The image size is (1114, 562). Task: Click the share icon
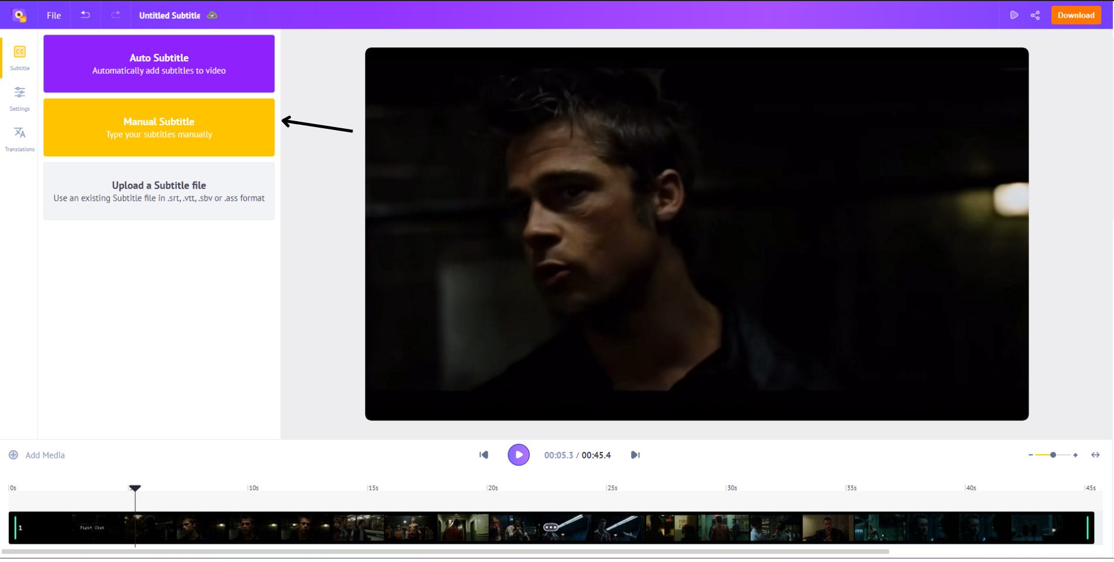coord(1035,15)
